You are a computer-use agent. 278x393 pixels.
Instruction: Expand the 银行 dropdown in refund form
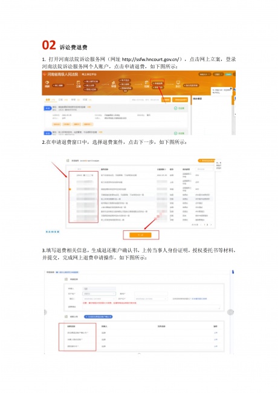tap(99, 299)
